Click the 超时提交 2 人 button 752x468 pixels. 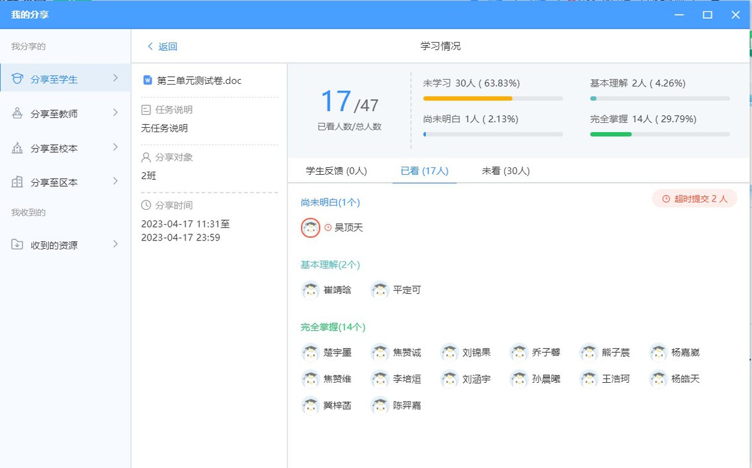point(694,199)
